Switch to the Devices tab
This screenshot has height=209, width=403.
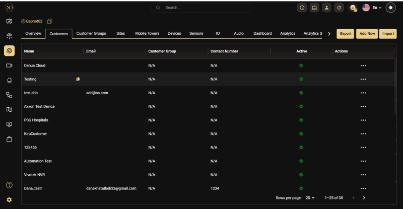(174, 33)
